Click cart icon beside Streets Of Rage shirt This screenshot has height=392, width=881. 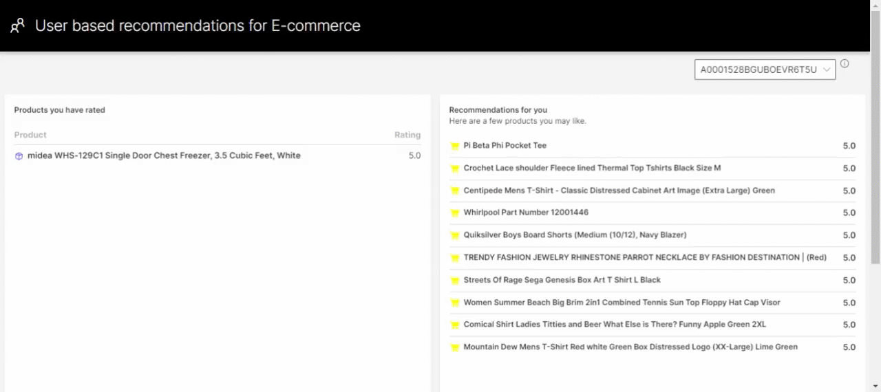(x=454, y=281)
